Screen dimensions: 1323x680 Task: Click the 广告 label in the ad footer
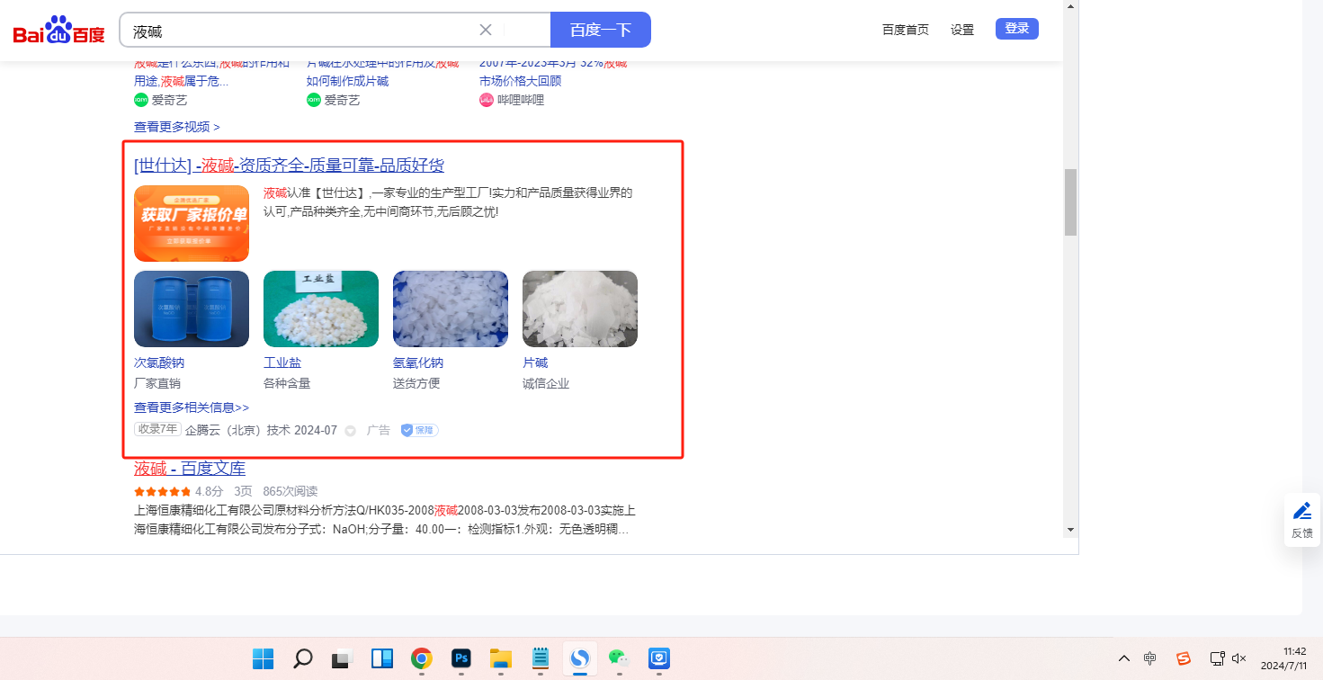(379, 430)
